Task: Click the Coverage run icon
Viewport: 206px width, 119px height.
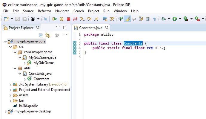Action: (186, 19)
